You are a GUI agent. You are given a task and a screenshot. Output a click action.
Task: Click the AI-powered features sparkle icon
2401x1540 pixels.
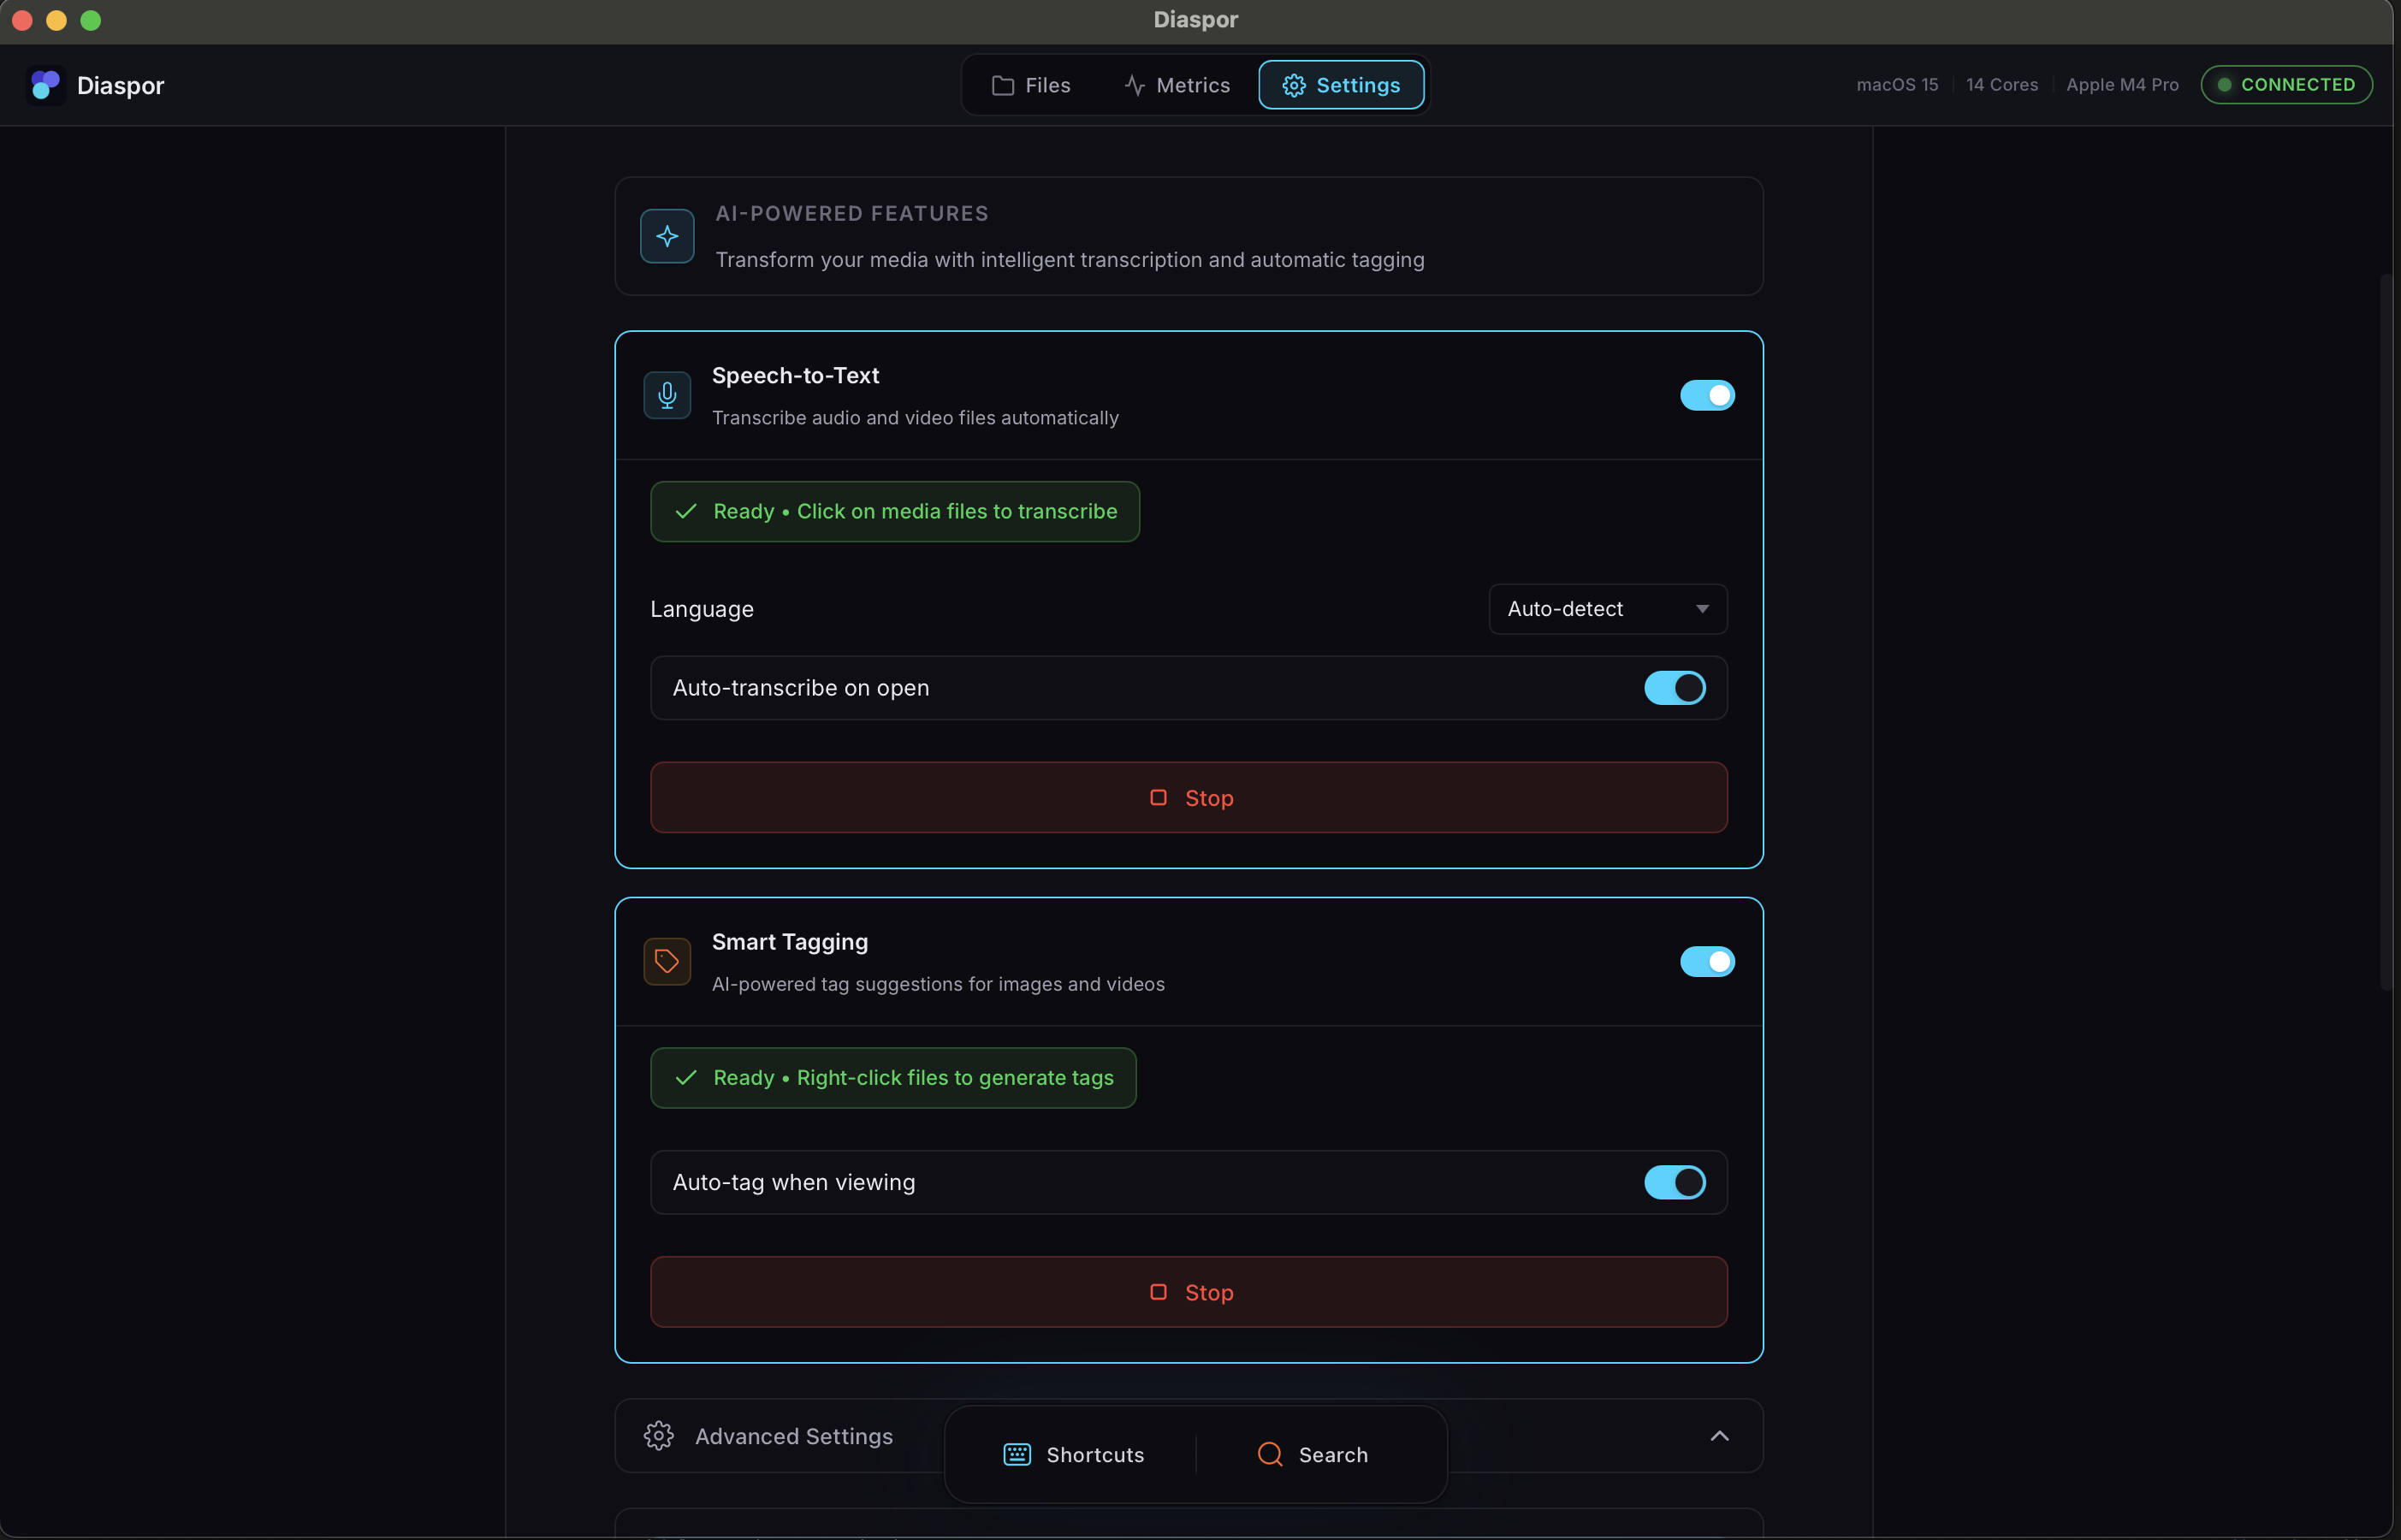[667, 236]
